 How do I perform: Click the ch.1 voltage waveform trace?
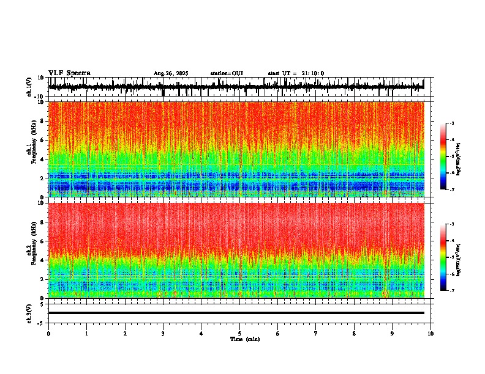click(x=236, y=87)
